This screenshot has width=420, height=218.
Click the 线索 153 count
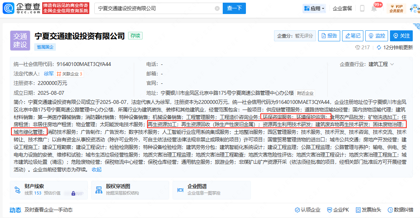click(x=33, y=193)
